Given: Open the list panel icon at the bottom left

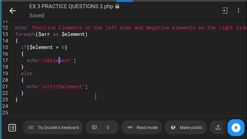Looking at the screenshot, I should point(12,127).
